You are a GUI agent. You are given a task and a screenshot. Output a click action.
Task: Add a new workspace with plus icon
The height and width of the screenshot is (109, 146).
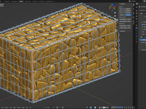click(54, 2)
